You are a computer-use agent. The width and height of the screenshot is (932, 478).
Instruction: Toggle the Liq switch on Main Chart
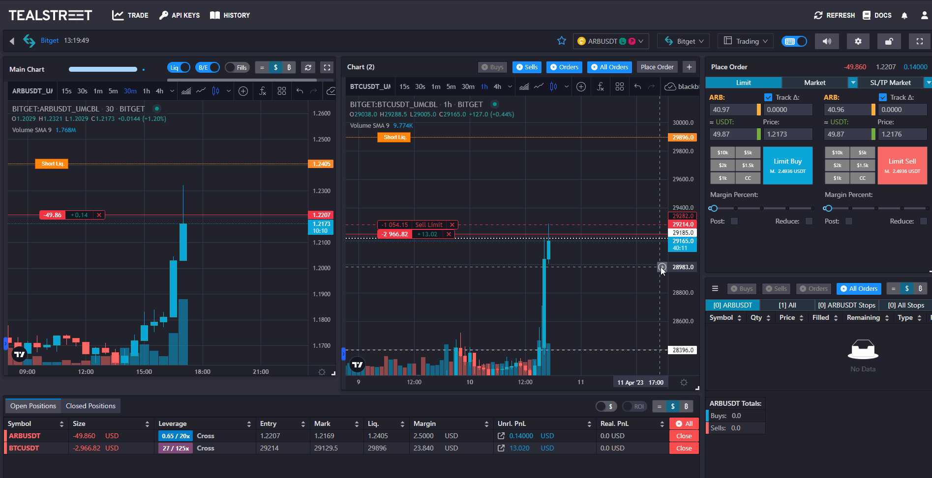tap(179, 67)
